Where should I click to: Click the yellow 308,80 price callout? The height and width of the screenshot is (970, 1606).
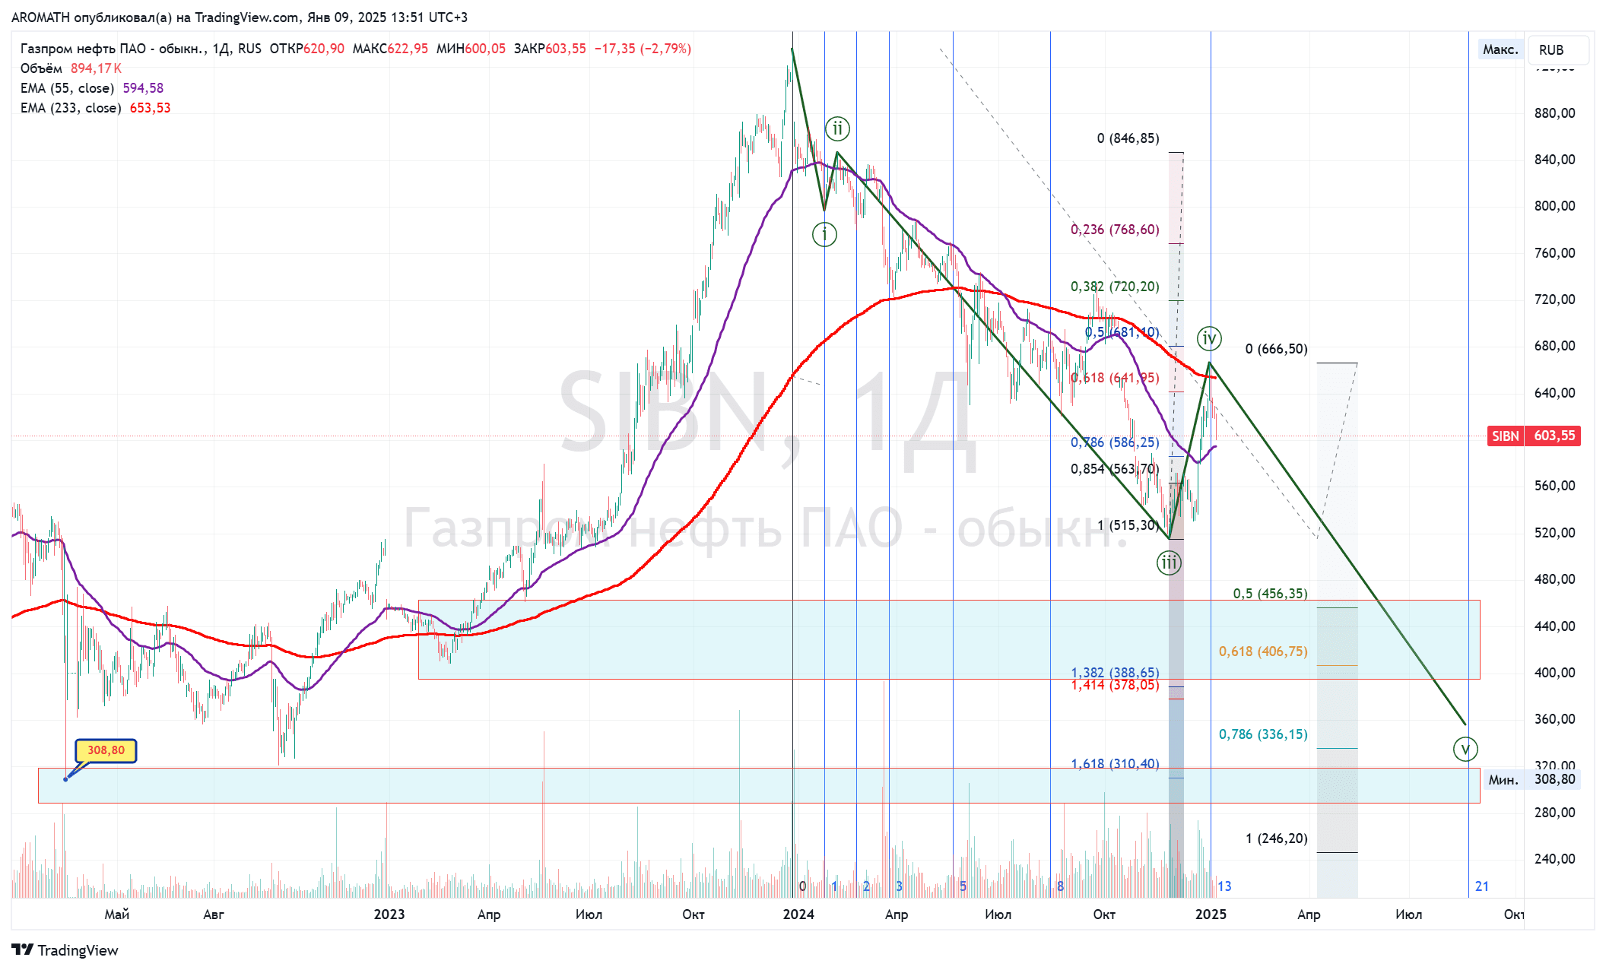(x=106, y=750)
